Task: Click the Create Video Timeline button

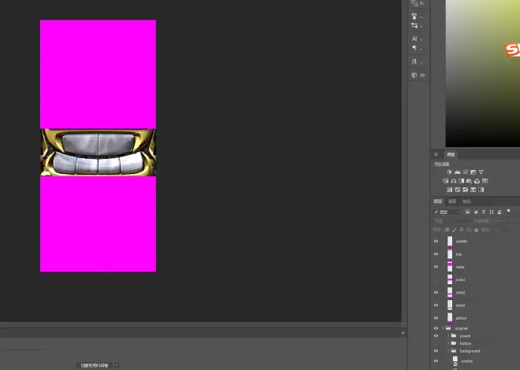Action: [x=95, y=365]
